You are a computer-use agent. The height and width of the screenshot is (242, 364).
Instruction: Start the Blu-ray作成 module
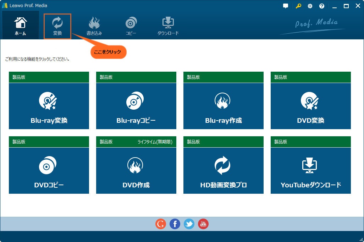click(223, 105)
